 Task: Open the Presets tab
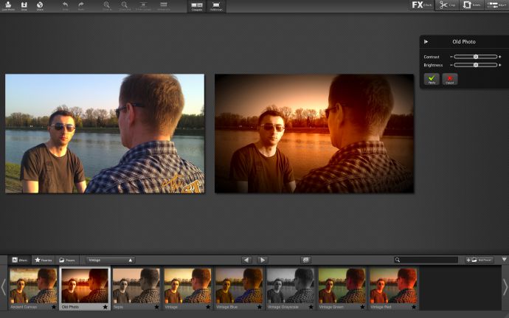[67, 260]
